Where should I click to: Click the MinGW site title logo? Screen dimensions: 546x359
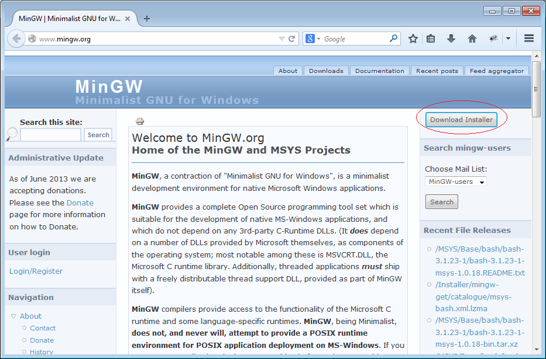click(109, 86)
